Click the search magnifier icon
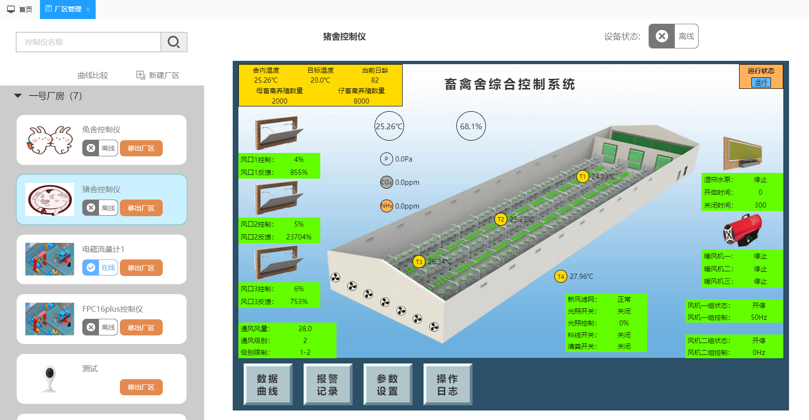Screen dimensions: 809x420 pos(174,42)
